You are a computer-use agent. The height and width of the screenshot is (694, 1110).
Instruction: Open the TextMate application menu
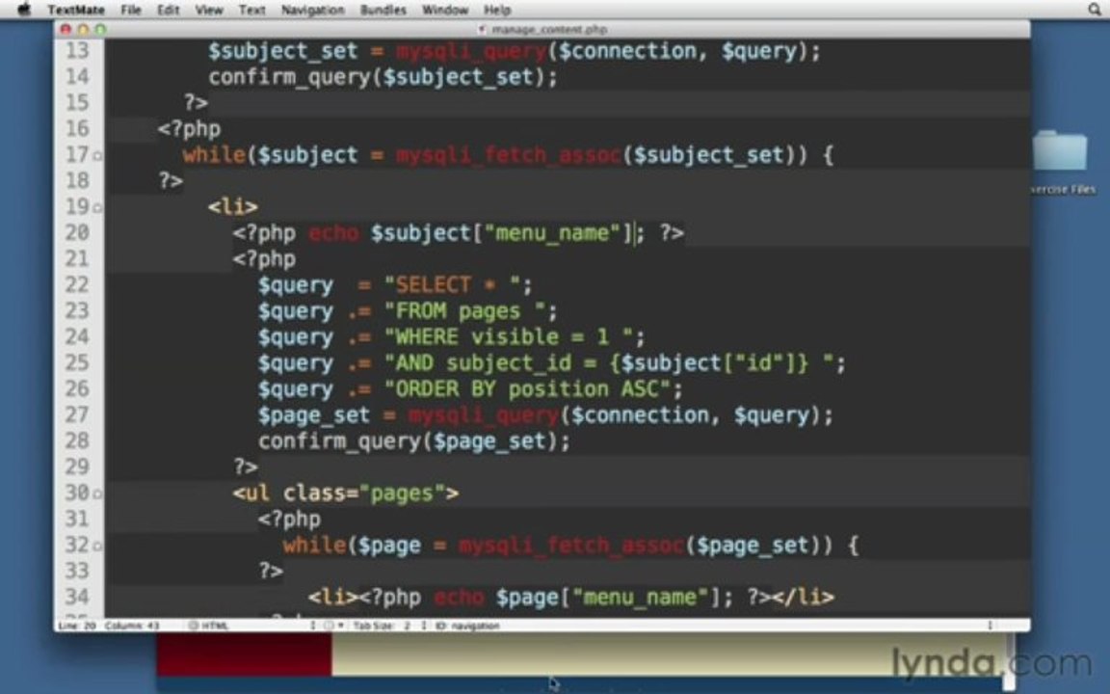coord(76,10)
